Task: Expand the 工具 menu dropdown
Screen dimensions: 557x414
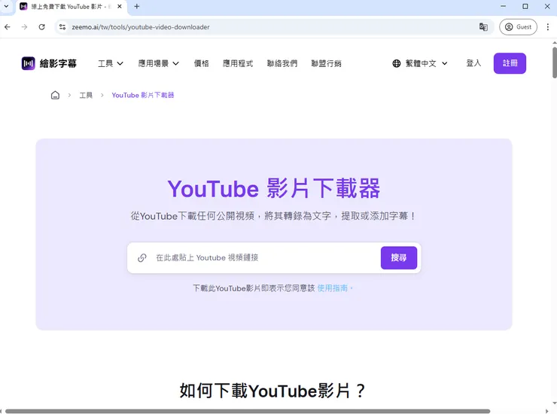Action: [111, 64]
